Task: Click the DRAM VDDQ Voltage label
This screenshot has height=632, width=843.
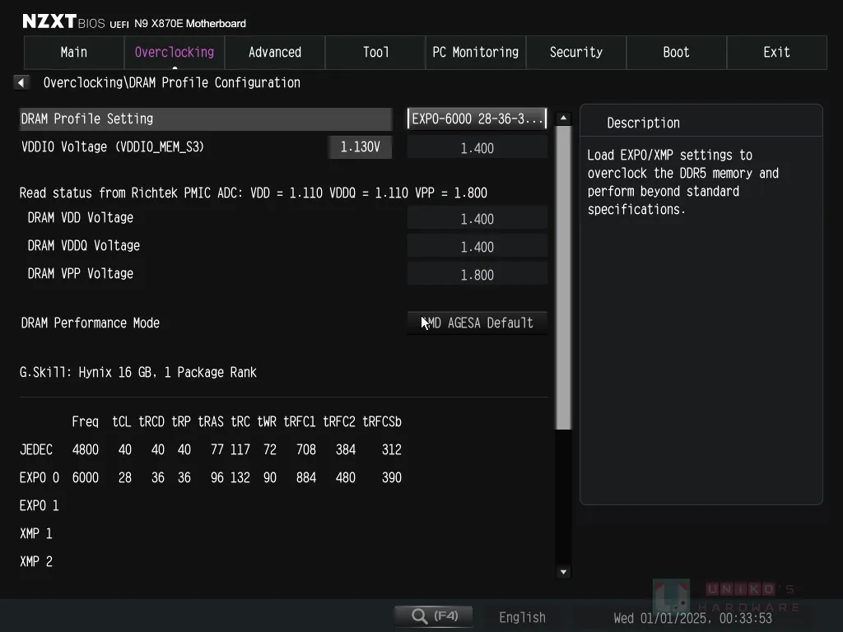Action: point(84,245)
